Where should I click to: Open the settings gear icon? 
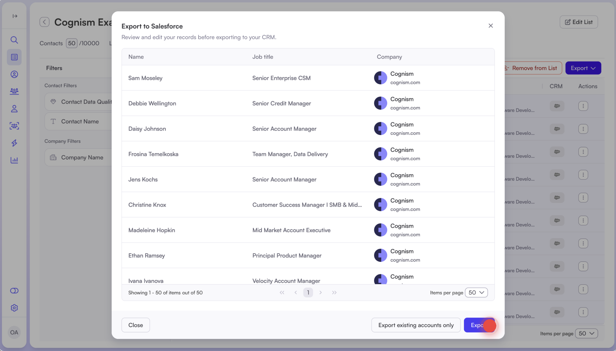pyautogui.click(x=14, y=308)
